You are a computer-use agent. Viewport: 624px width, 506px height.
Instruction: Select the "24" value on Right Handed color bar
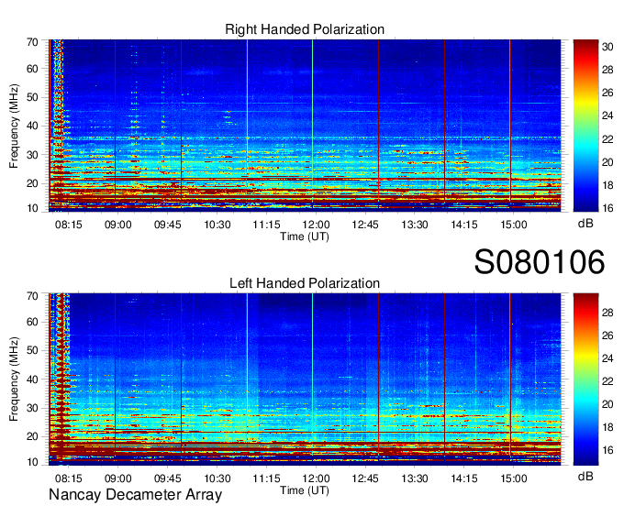(607, 115)
